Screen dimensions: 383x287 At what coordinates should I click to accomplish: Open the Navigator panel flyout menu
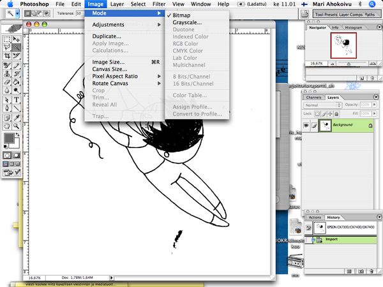[379, 27]
